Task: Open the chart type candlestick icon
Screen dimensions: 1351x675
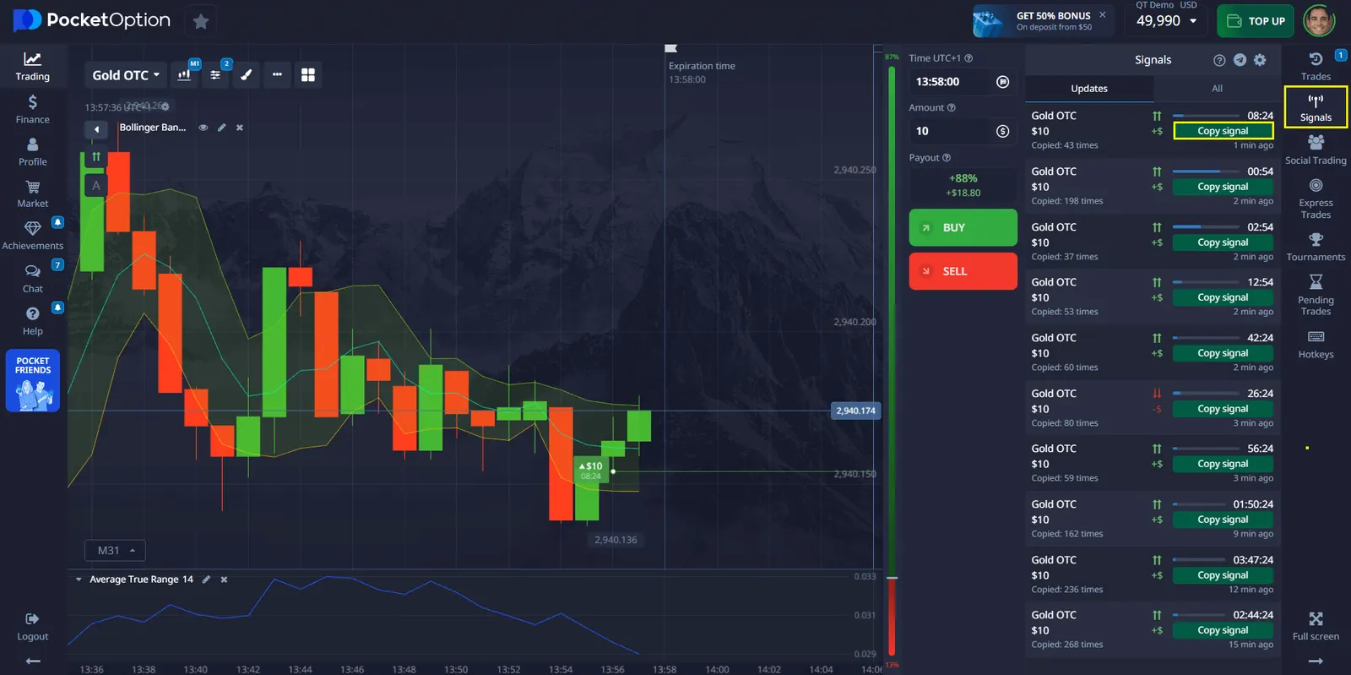Action: click(184, 75)
